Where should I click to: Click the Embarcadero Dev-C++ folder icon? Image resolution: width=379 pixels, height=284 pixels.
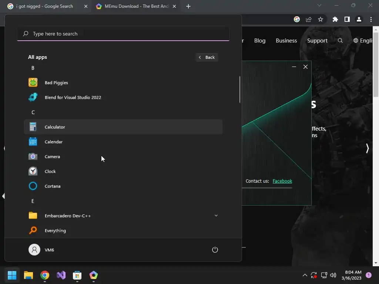[33, 216]
